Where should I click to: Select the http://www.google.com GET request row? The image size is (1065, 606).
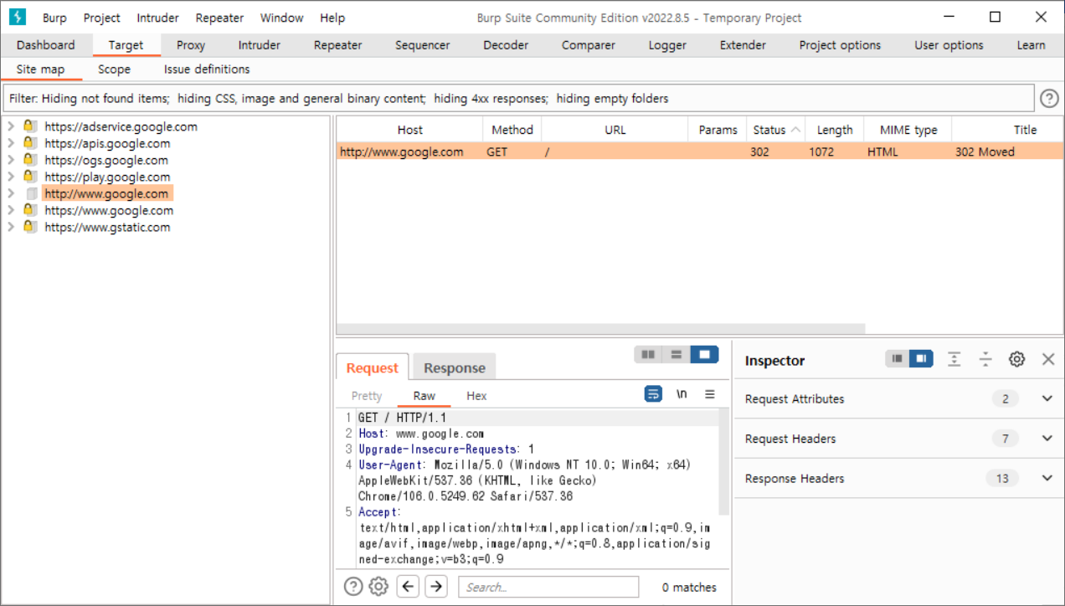(700, 151)
